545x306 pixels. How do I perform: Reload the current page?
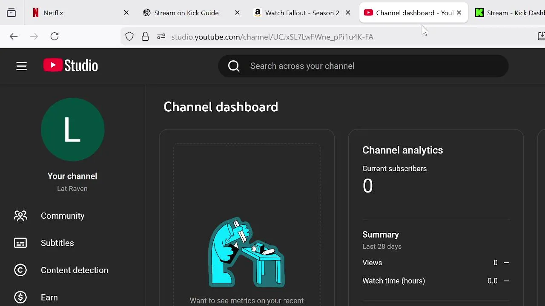click(x=54, y=37)
